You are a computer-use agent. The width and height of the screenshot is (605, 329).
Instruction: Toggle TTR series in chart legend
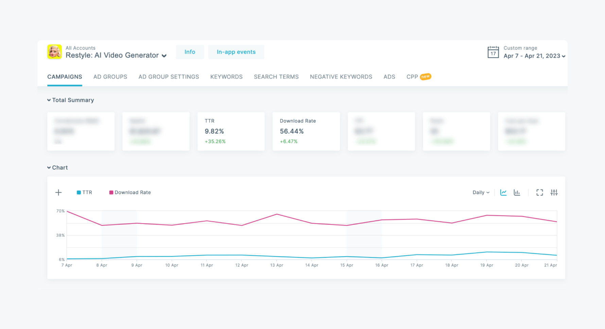[84, 192]
